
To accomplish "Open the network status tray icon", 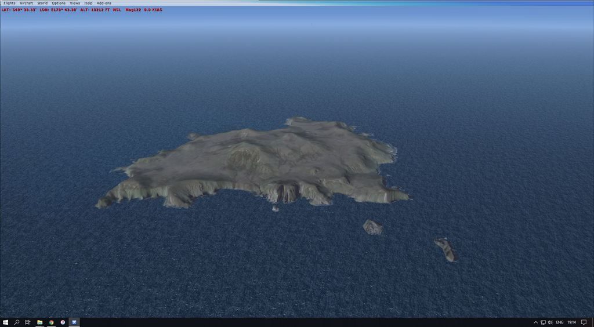I will point(543,322).
